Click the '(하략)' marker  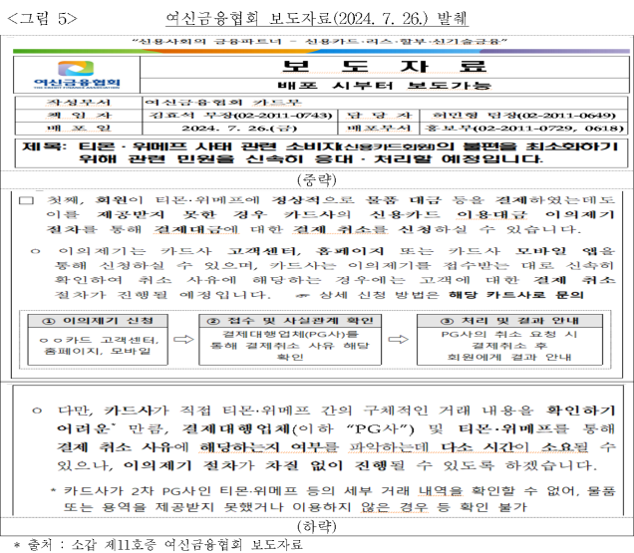[317, 526]
